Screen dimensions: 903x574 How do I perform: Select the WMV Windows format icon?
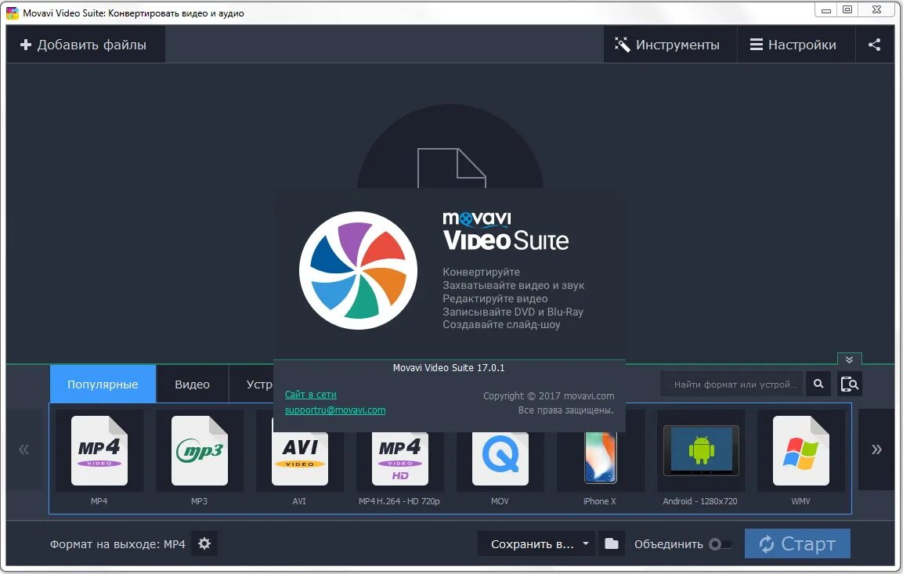tap(800, 451)
